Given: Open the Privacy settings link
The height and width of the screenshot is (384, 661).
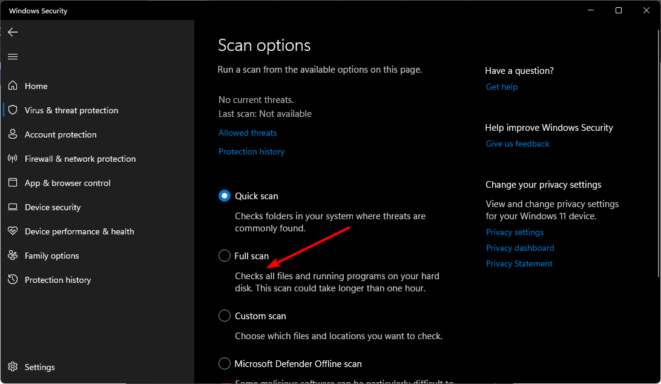Looking at the screenshot, I should [515, 232].
